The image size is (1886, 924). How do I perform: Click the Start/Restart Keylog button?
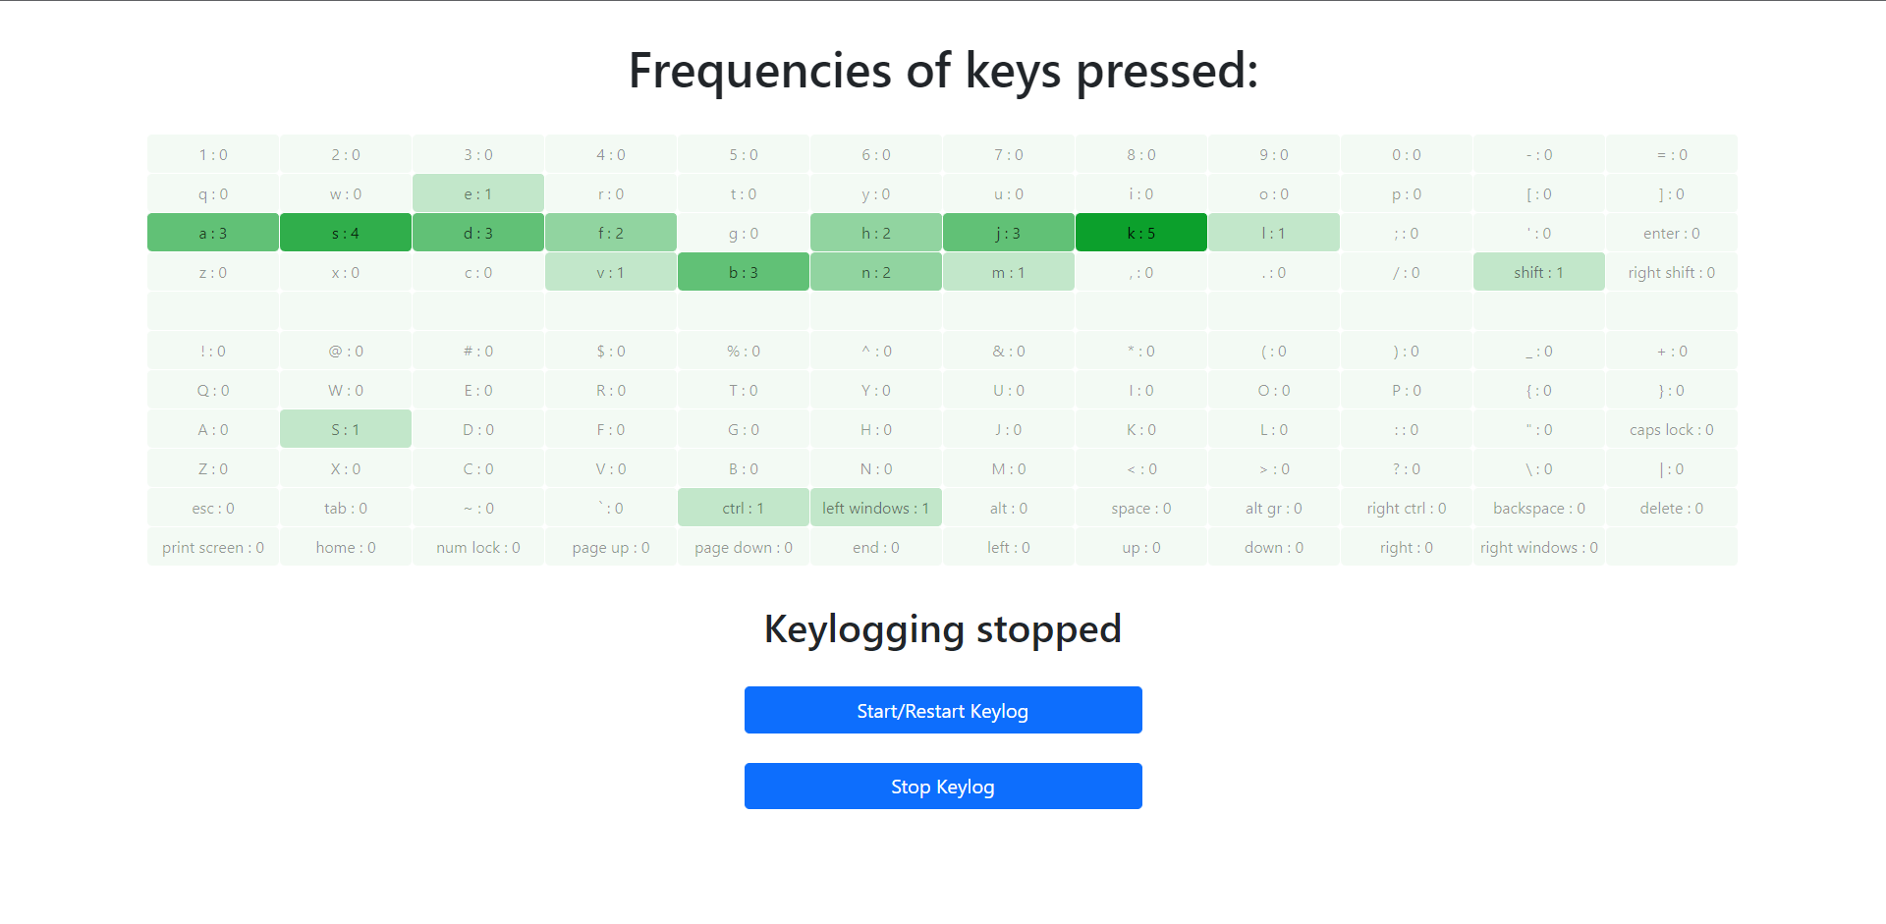942,710
